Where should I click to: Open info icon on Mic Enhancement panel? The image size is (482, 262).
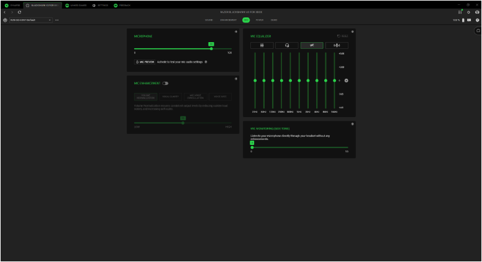(236, 79)
